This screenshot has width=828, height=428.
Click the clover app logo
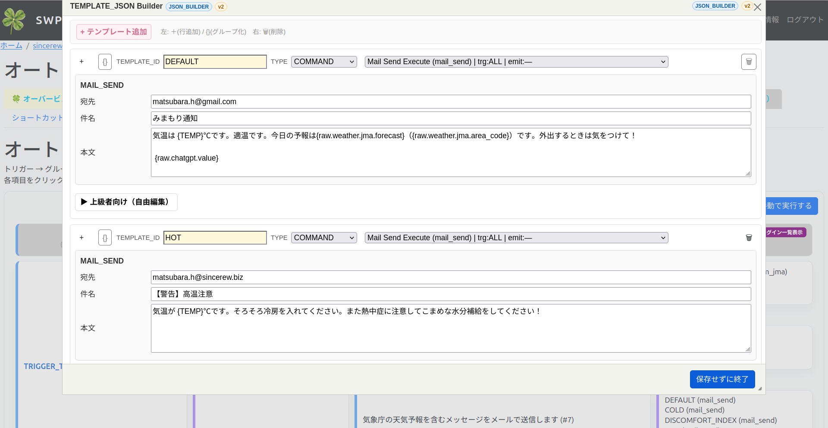pyautogui.click(x=14, y=19)
